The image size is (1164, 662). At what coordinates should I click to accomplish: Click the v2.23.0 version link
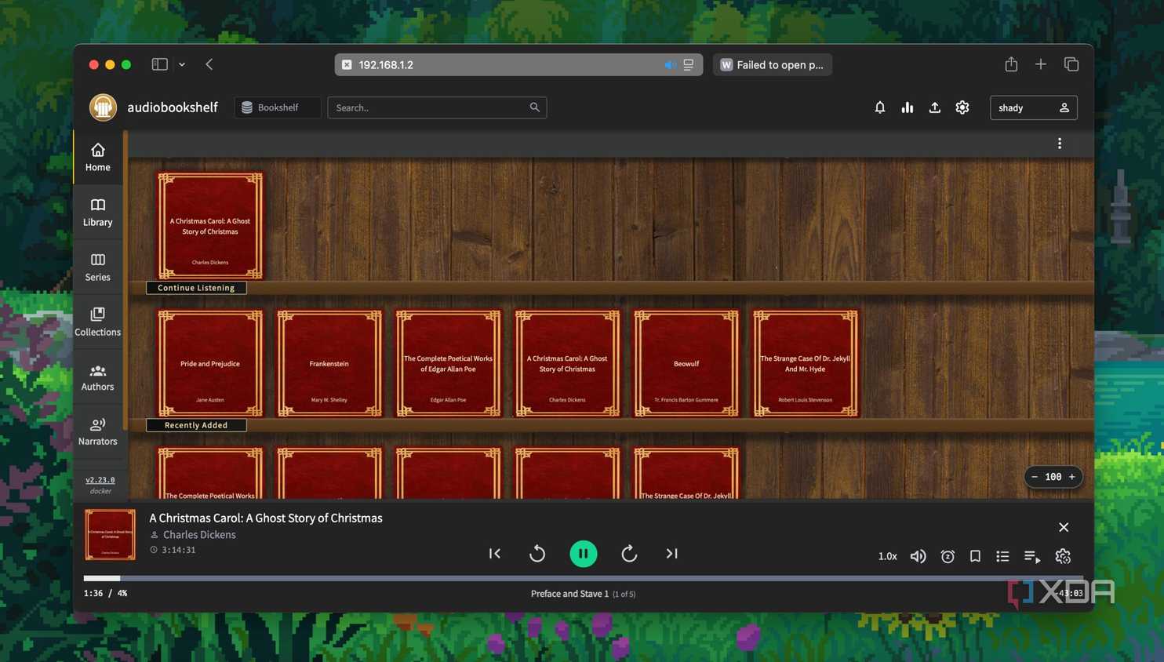click(x=100, y=480)
